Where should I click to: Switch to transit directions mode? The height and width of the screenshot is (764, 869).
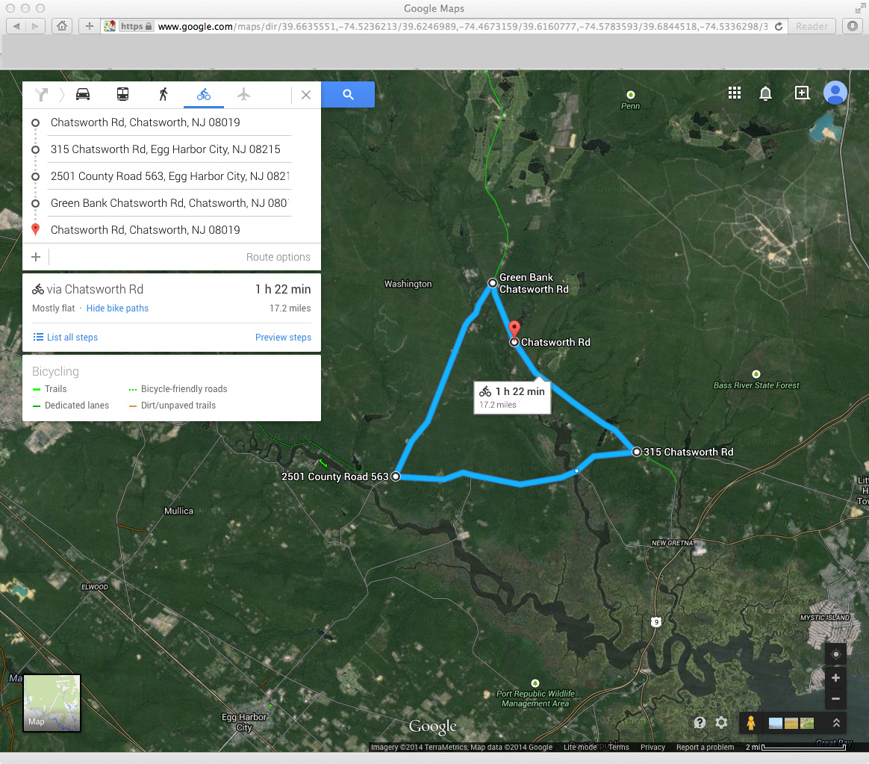coord(122,95)
